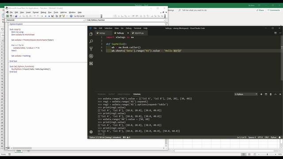Click the Help question mark in VBA toolbar

coord(71,16)
